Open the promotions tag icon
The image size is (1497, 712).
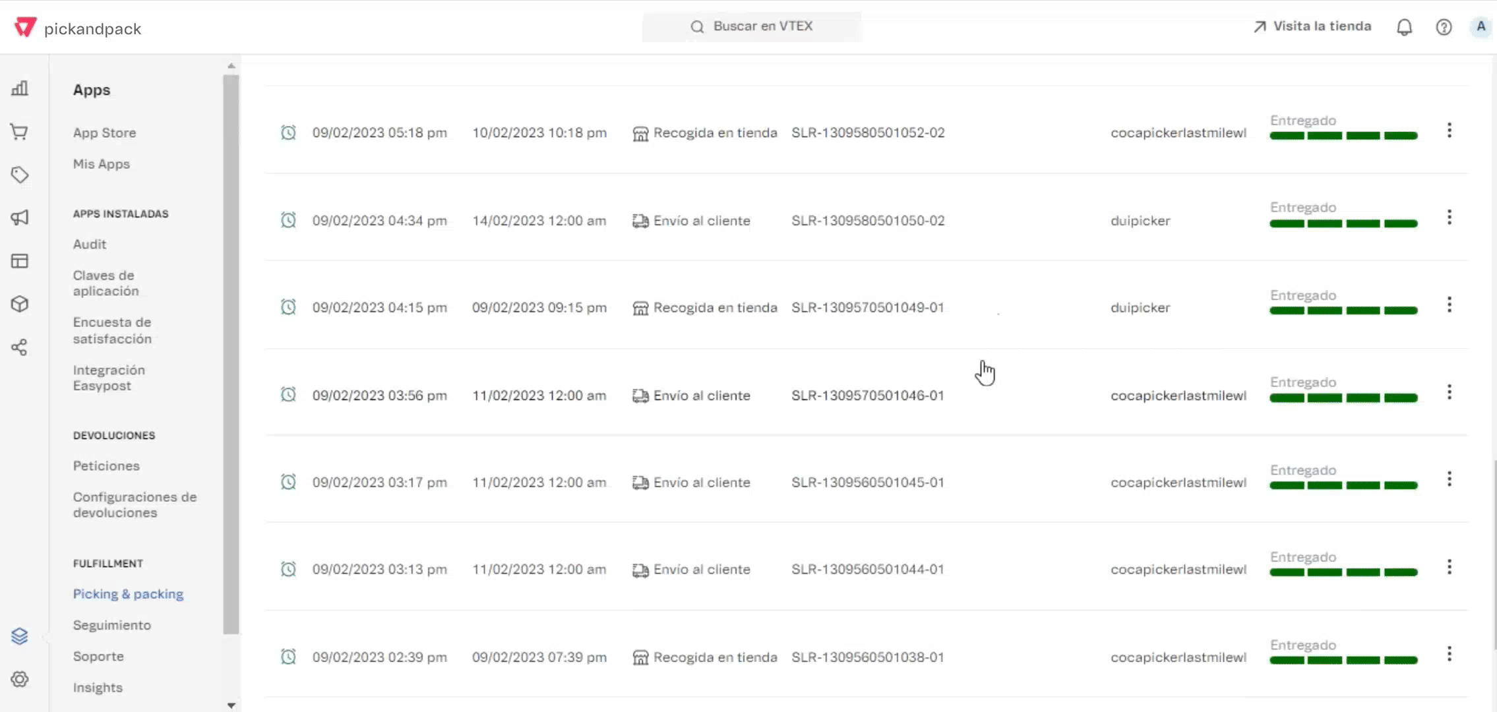20,175
